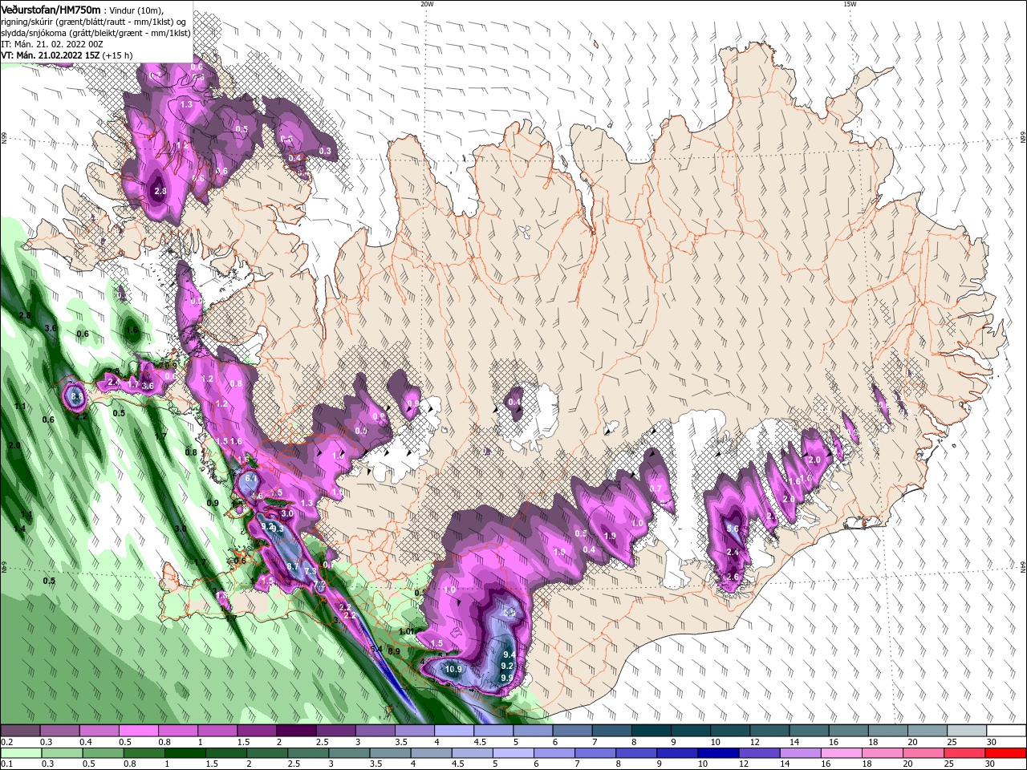Click the 15W longitude label
The image size is (1027, 770).
click(850, 4)
